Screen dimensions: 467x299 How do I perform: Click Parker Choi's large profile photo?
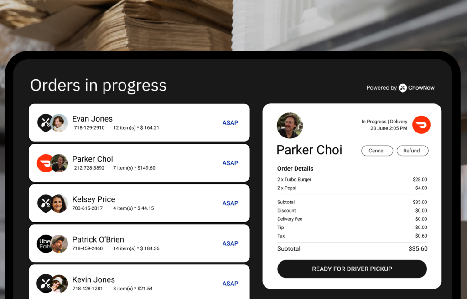290,126
